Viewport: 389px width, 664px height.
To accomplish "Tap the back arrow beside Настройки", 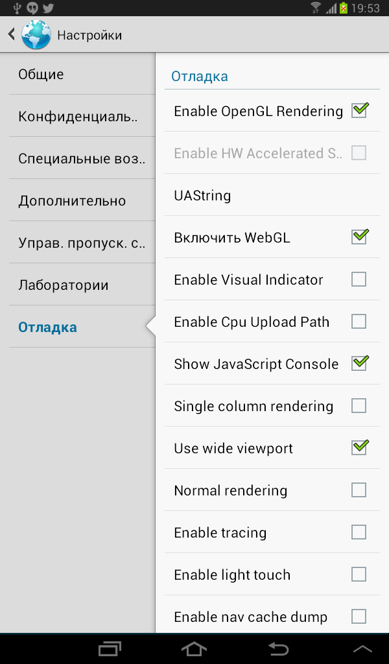I will (x=12, y=35).
